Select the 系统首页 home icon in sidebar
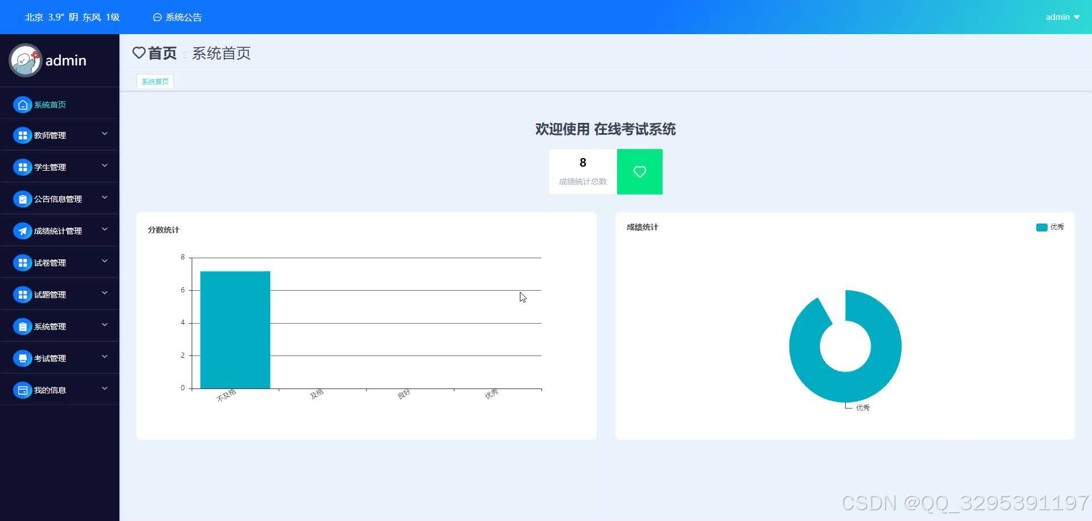This screenshot has width=1092, height=521. pyautogui.click(x=23, y=105)
